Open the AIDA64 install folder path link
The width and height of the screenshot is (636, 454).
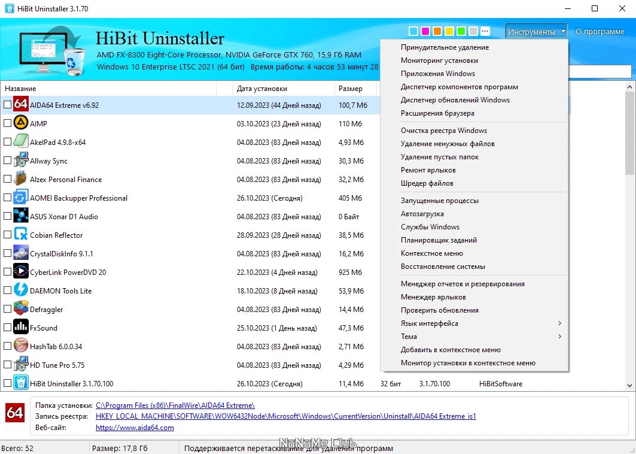pyautogui.click(x=175, y=405)
